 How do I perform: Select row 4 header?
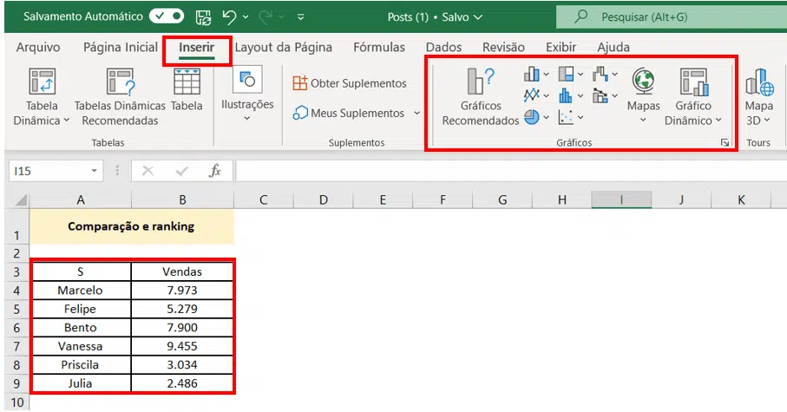(16, 291)
